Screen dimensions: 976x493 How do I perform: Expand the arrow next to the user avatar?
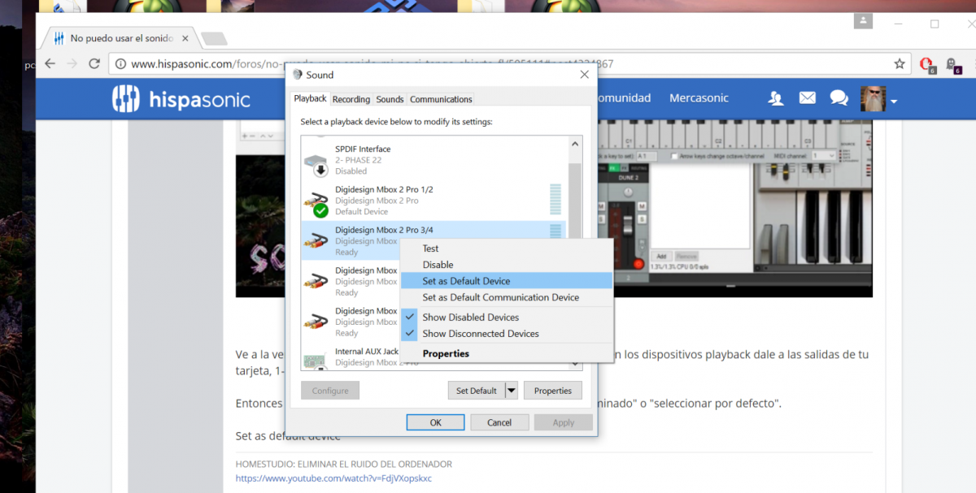pyautogui.click(x=894, y=102)
